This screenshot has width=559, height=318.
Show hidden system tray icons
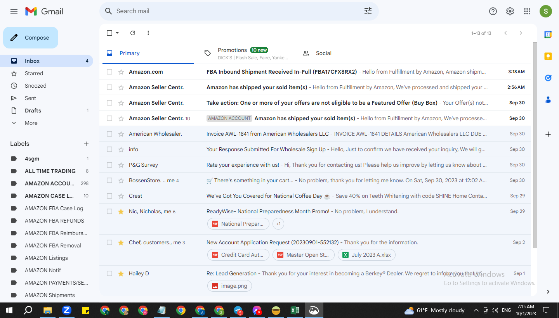(x=476, y=310)
